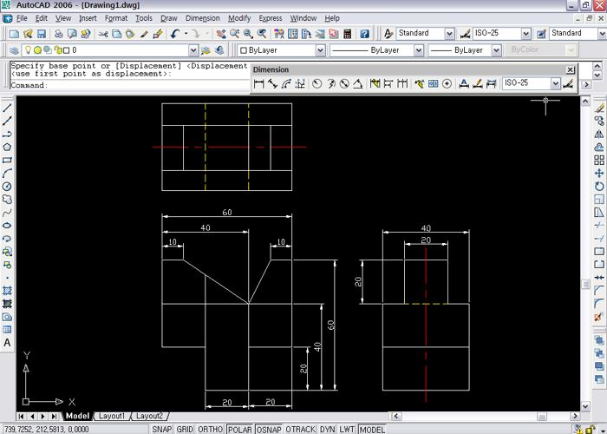Toggle LWT lineweight display

coord(347,430)
